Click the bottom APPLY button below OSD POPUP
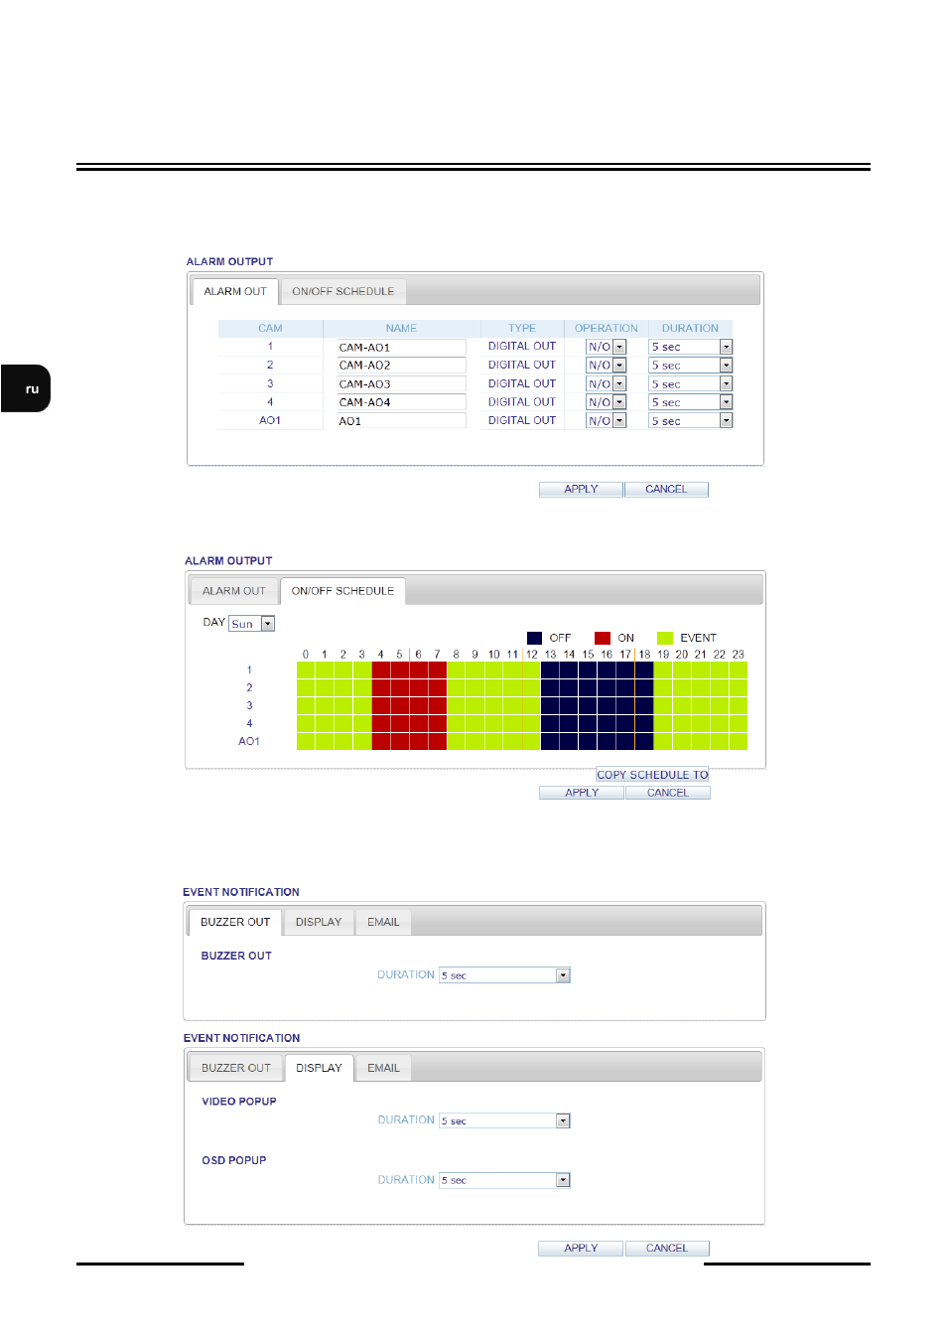Screen dimensions: 948x1341 click(581, 1249)
